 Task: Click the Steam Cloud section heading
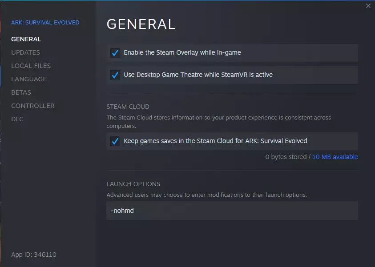[128, 107]
